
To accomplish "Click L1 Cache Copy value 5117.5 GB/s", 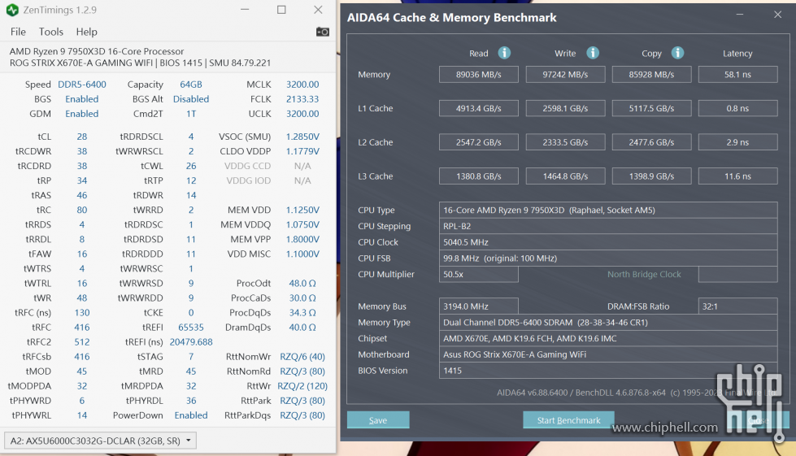I will coord(652,109).
